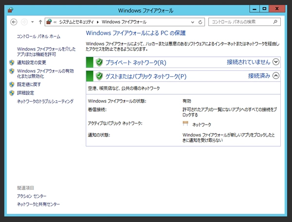Click shield icon beside 通知設定の変更
The width and height of the screenshot is (292, 222).
pos(12,63)
